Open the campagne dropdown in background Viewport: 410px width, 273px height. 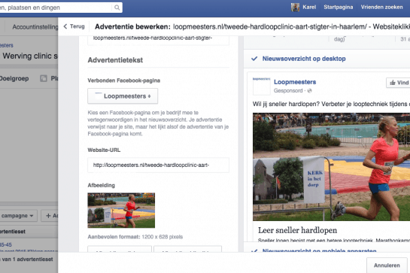(x=18, y=216)
